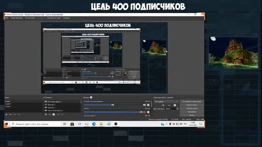Open Настройки button in controls

(x=192, y=112)
